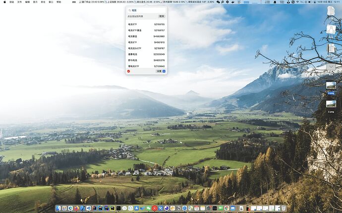Open Finder from the Dock
The image size is (342, 213).
point(59,208)
